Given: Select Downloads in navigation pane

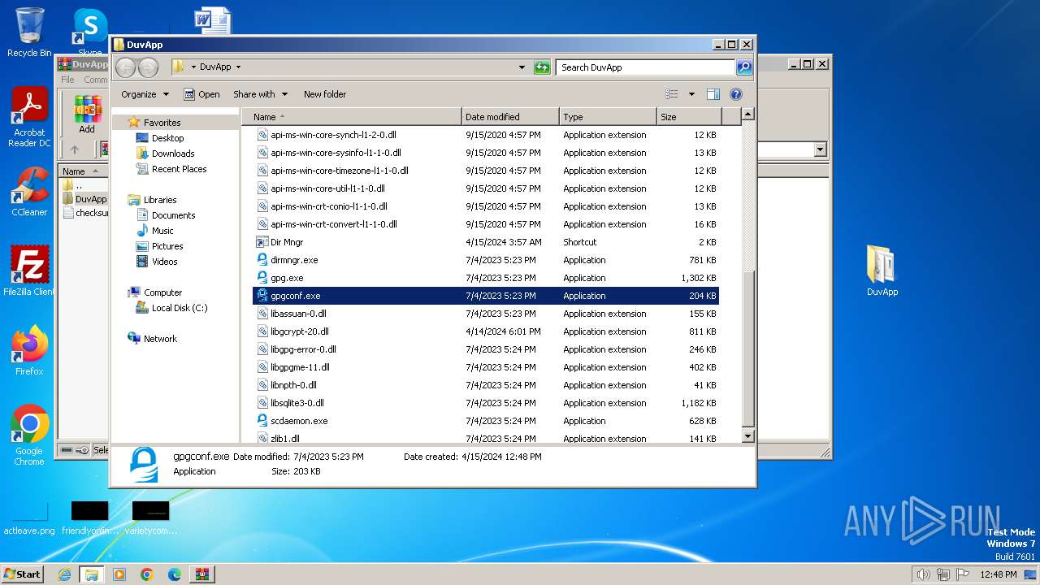Looking at the screenshot, I should (x=173, y=154).
